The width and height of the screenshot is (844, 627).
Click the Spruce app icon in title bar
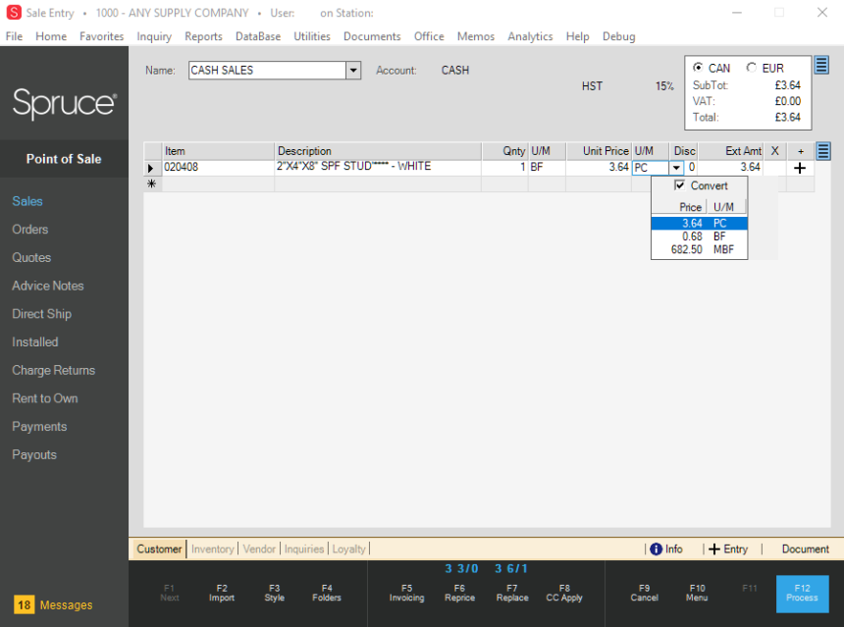(x=14, y=13)
